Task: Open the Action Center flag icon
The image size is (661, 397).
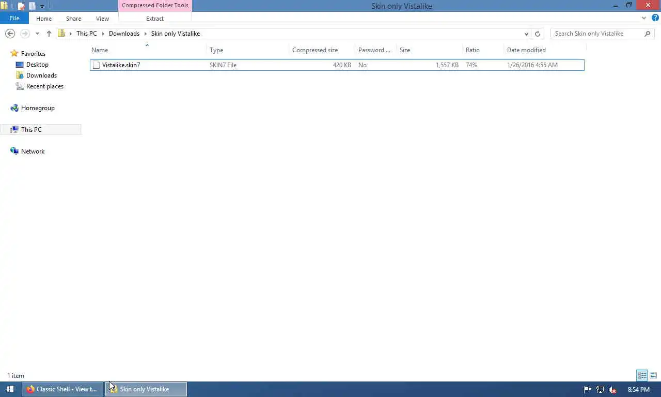Action: 588,390
